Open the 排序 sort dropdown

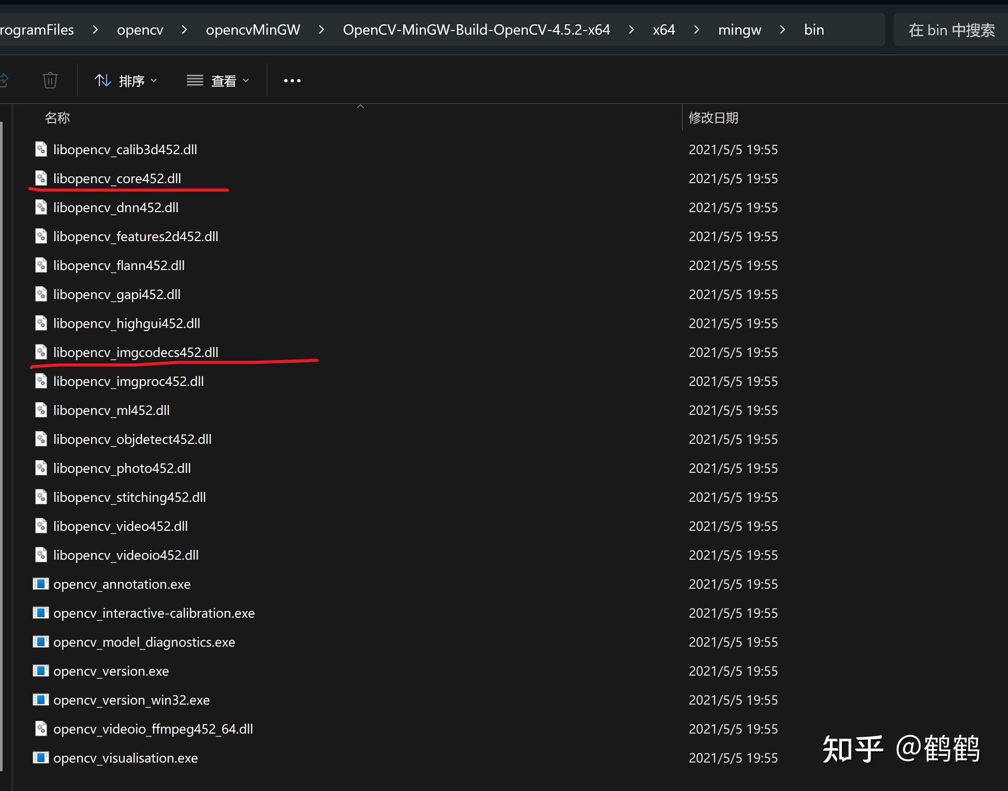[126, 81]
